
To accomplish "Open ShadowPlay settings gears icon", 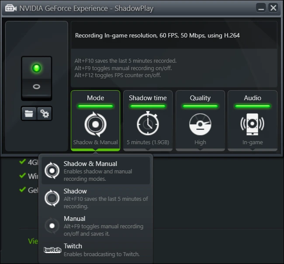I will (x=45, y=114).
